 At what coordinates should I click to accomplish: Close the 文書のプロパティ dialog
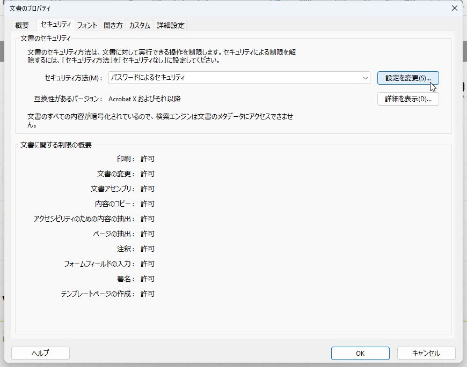coord(454,8)
